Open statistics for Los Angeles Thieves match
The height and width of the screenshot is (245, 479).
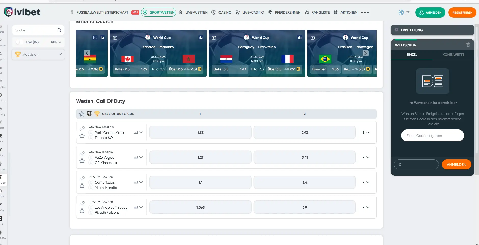[x=136, y=207]
